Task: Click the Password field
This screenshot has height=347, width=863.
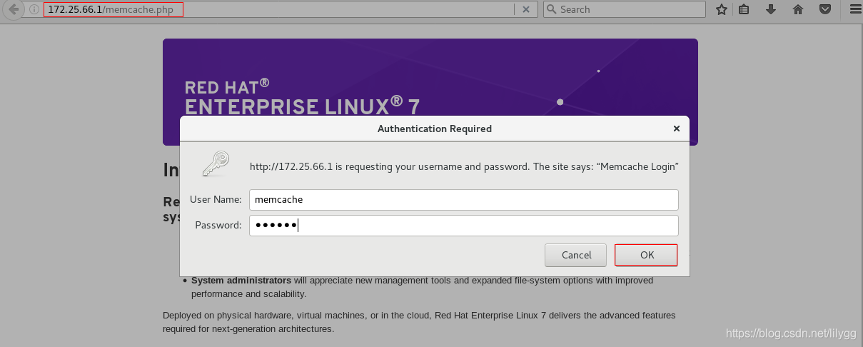Action: [x=463, y=226]
